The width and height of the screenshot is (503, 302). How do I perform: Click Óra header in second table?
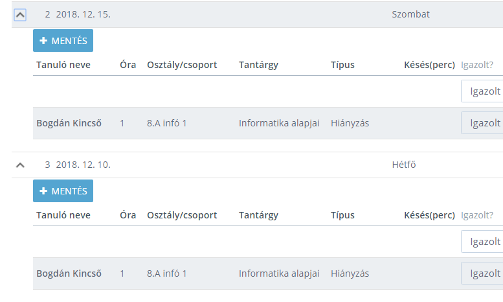click(128, 215)
